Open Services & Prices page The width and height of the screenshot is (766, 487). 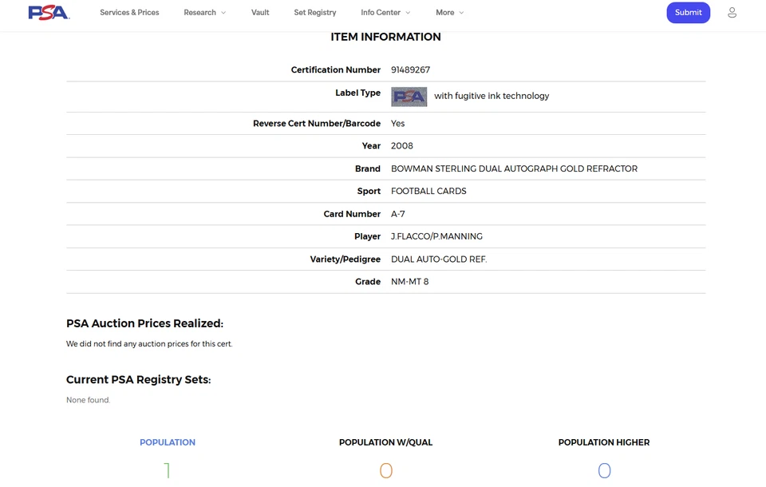click(129, 13)
